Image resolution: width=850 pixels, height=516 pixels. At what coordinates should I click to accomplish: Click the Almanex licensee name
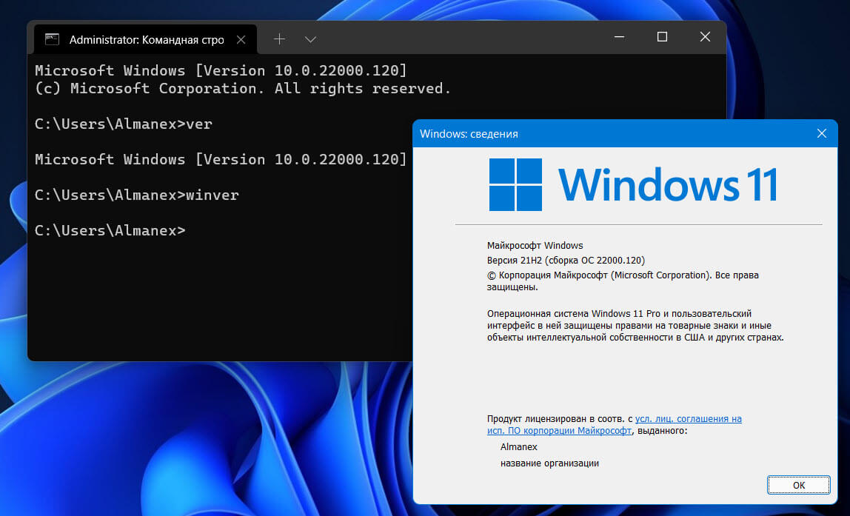519,447
